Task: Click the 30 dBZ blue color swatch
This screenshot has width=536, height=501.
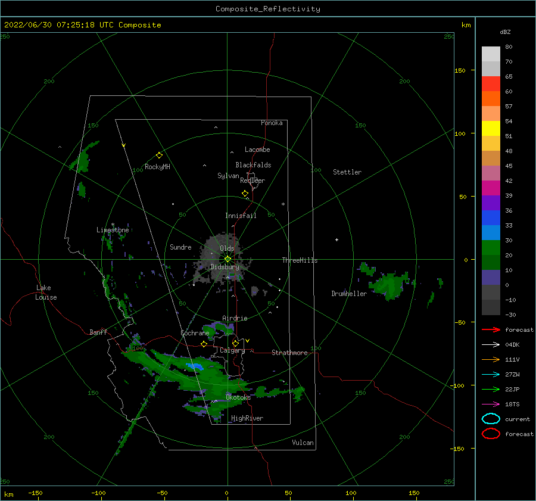Action: coord(491,232)
